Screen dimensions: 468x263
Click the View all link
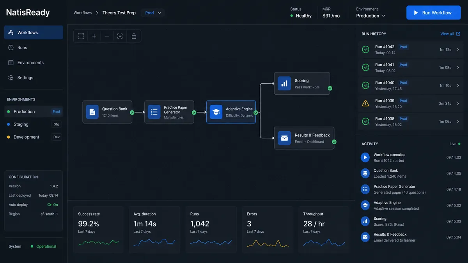coord(447,34)
